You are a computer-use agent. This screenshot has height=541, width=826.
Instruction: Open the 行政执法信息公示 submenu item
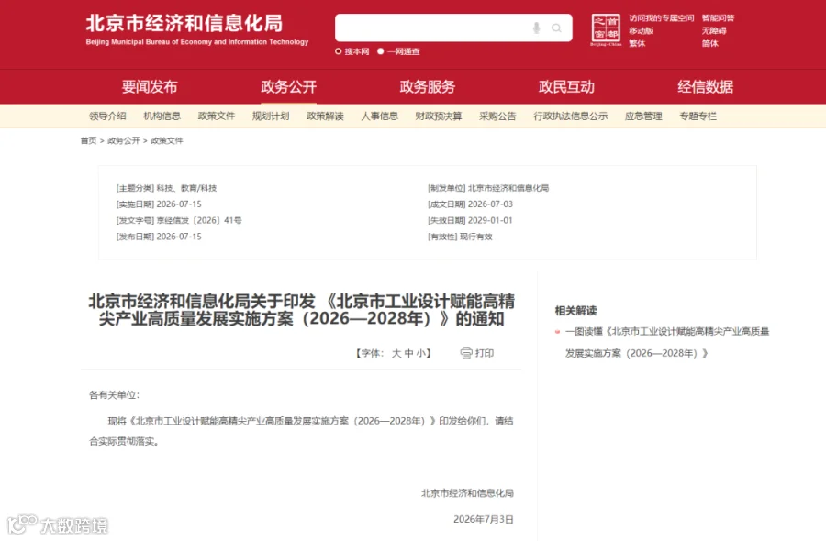click(x=571, y=116)
